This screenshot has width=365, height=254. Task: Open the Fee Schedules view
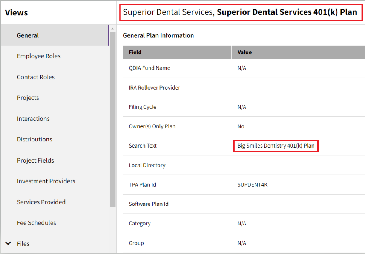(x=36, y=223)
